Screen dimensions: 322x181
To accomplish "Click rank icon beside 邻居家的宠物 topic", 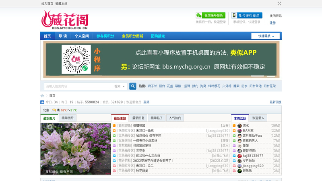I will (x=114, y=146).
